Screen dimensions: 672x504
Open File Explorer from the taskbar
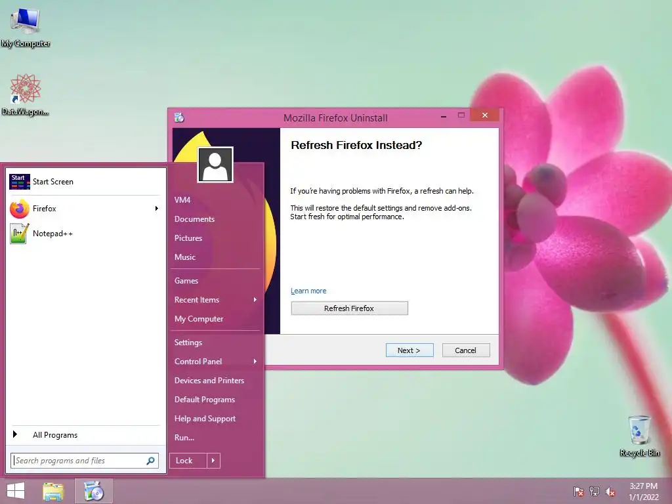tap(53, 491)
